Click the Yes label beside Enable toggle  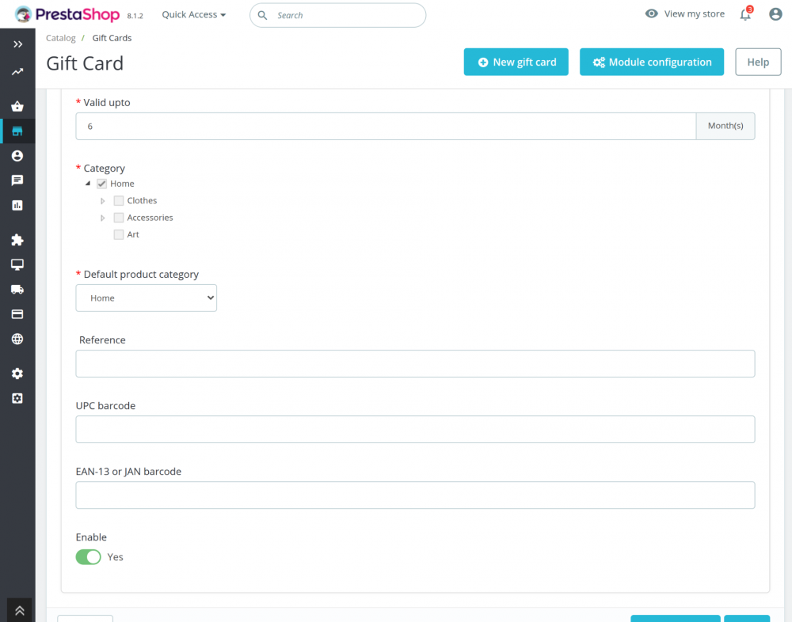tap(115, 557)
